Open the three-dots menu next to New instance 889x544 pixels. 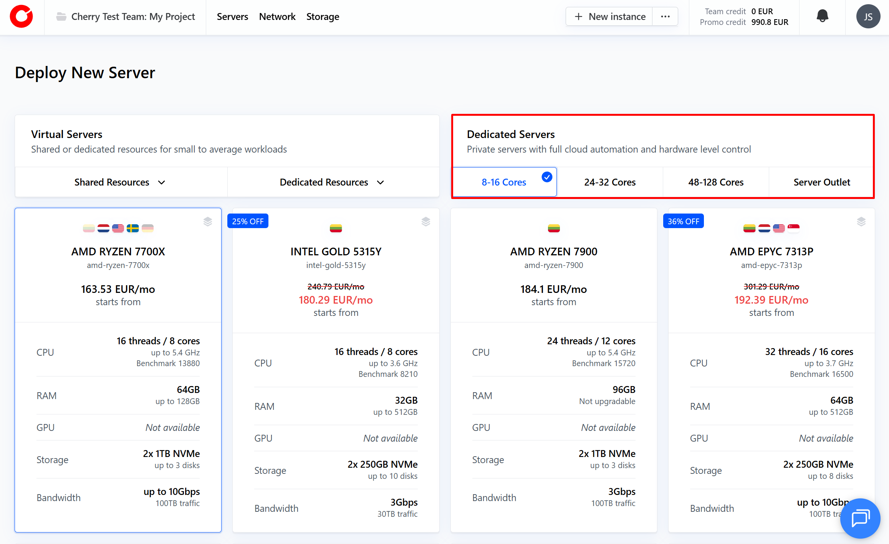coord(665,16)
